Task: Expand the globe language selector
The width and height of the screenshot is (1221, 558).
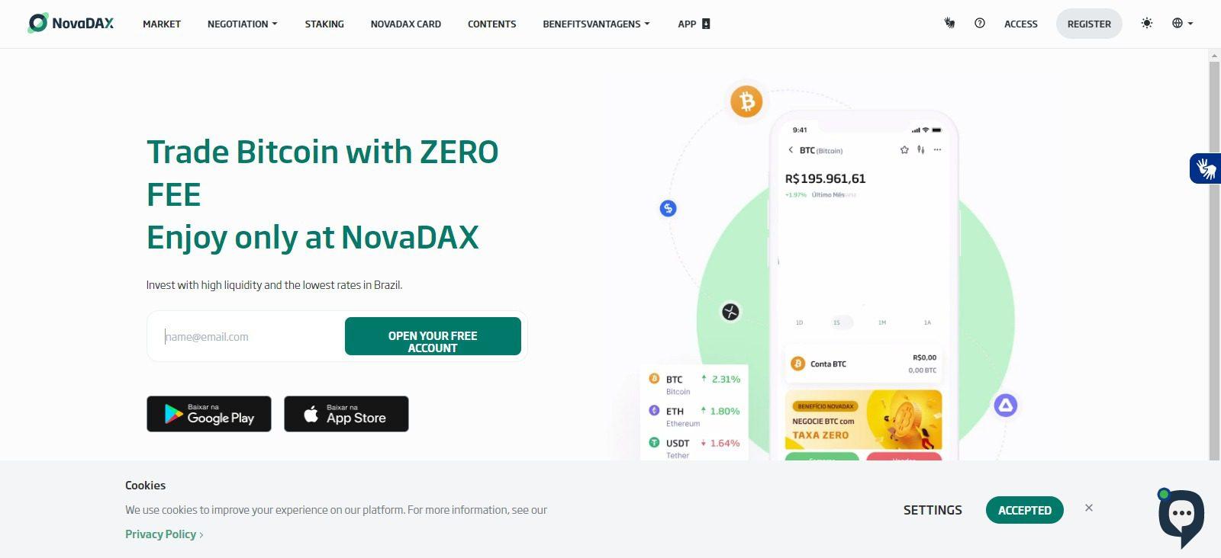Action: coord(1182,24)
